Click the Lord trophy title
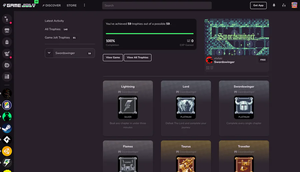The width and height of the screenshot is (300, 172). tap(186, 87)
